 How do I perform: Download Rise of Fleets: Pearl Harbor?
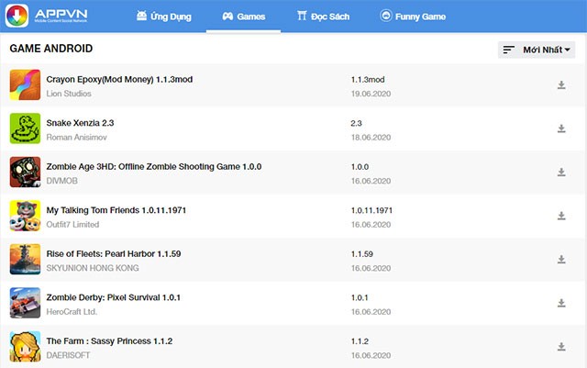[x=561, y=260]
